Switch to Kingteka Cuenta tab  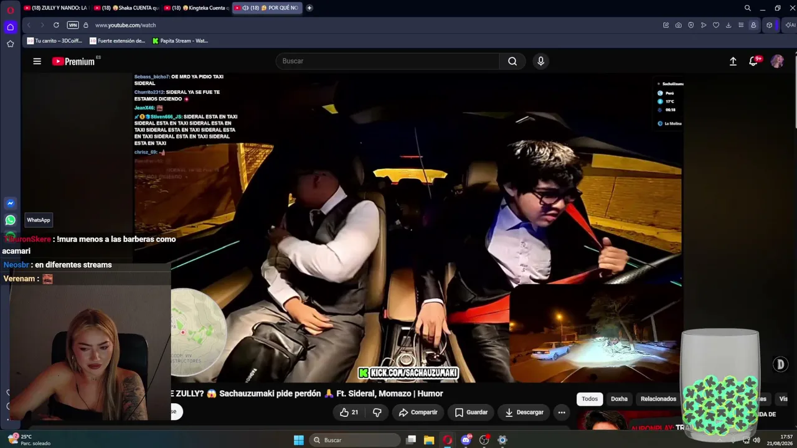(196, 8)
